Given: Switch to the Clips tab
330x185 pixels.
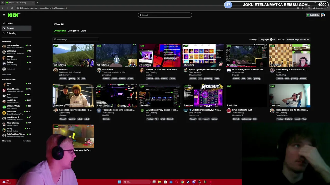Looking at the screenshot, I should tap(83, 31).
